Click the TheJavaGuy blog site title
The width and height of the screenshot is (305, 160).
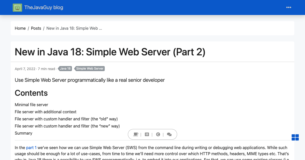click(x=44, y=7)
